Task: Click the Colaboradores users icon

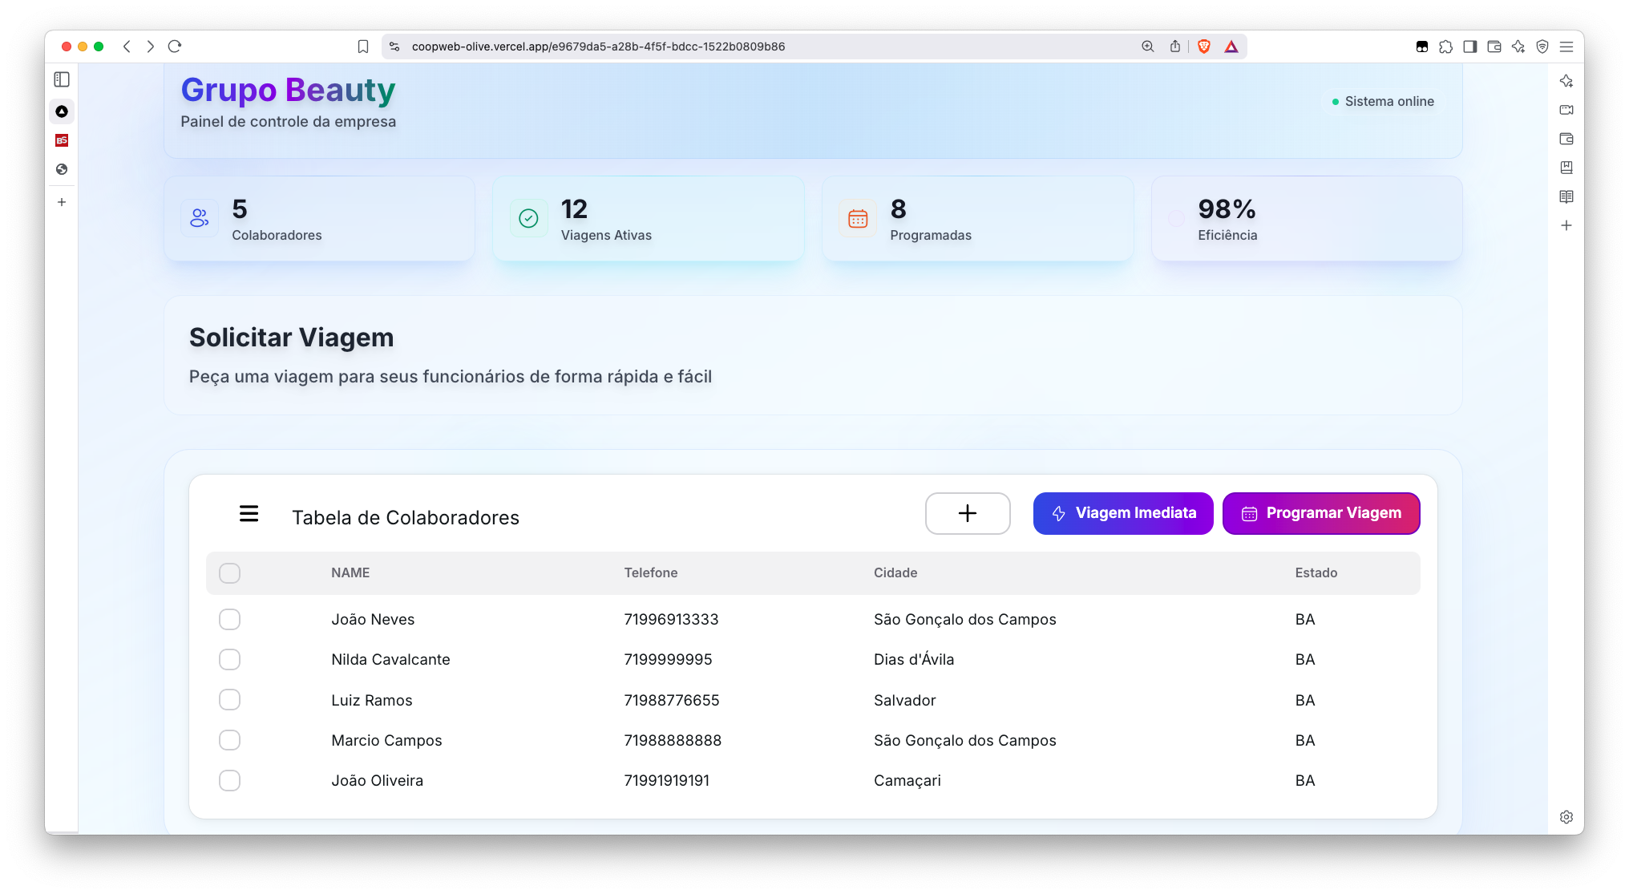Action: [x=200, y=217]
